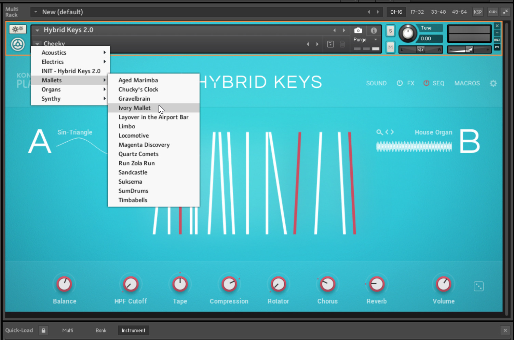
Task: Step to the previous layer B sound
Action: [x=387, y=132]
